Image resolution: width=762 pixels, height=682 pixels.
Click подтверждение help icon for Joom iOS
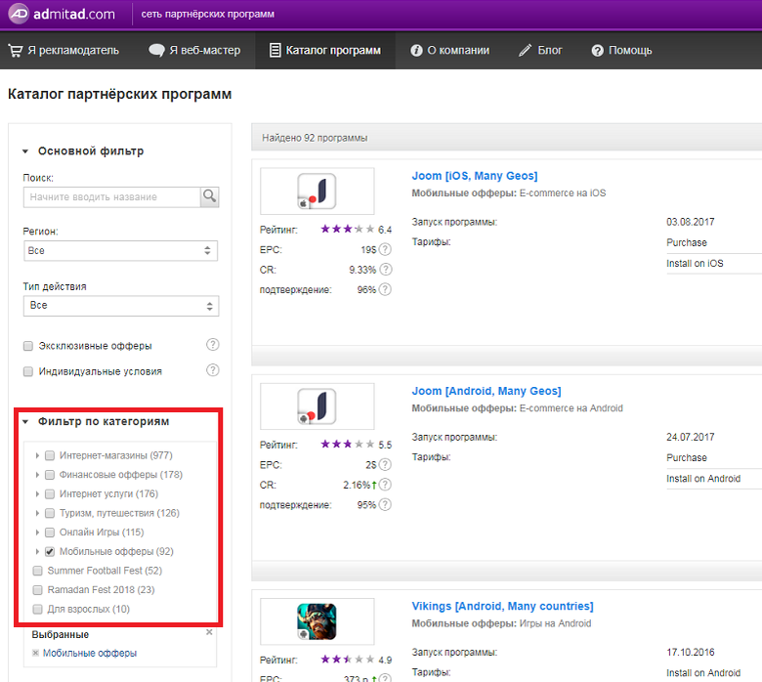click(x=385, y=289)
